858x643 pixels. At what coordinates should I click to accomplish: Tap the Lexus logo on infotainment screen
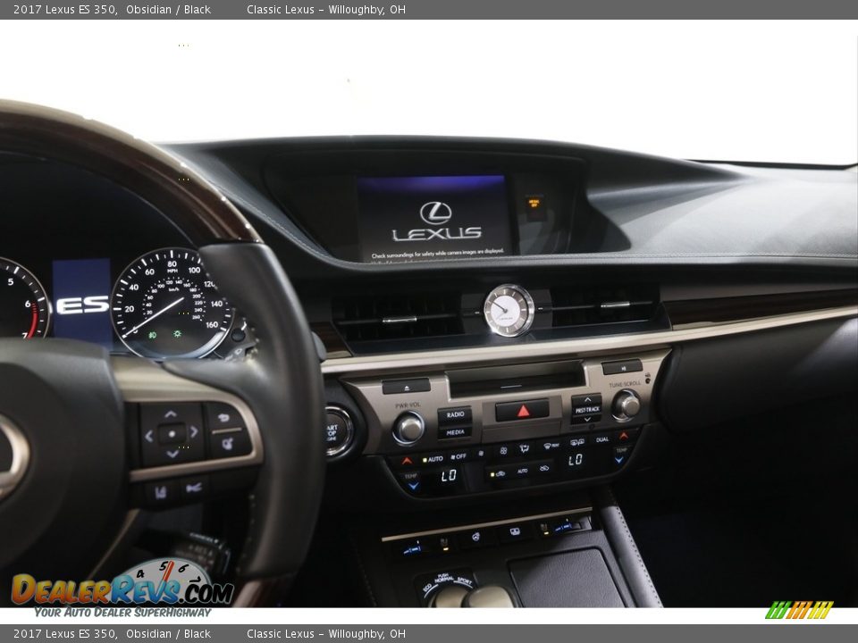[x=436, y=222]
